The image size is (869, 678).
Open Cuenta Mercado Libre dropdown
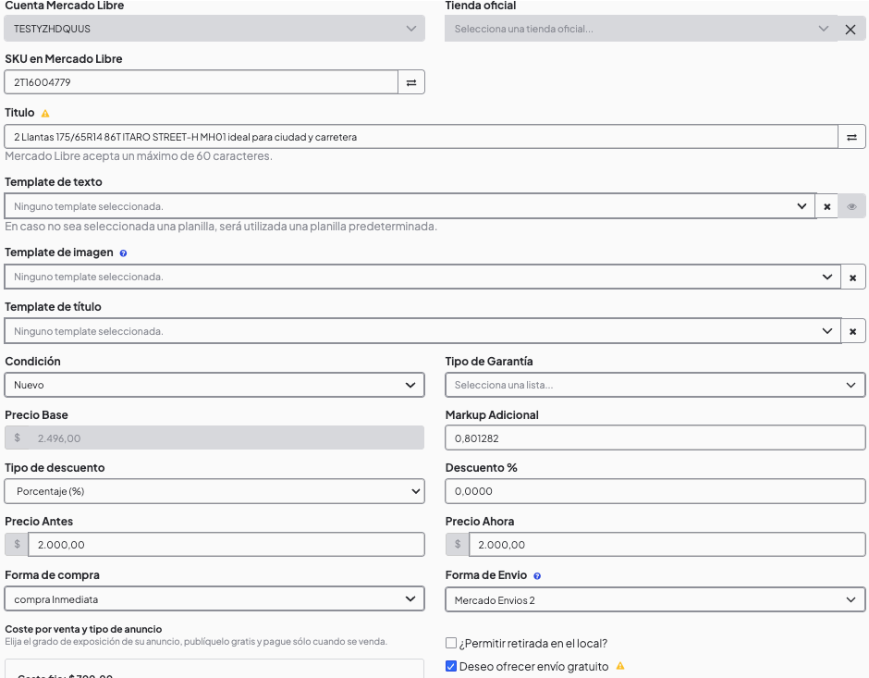tap(214, 29)
